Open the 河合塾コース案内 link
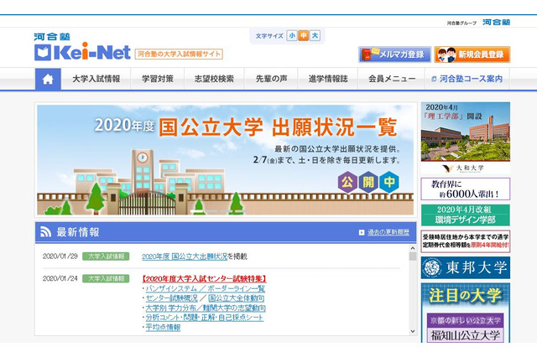Viewport: 537px width, 357px height. (x=467, y=79)
